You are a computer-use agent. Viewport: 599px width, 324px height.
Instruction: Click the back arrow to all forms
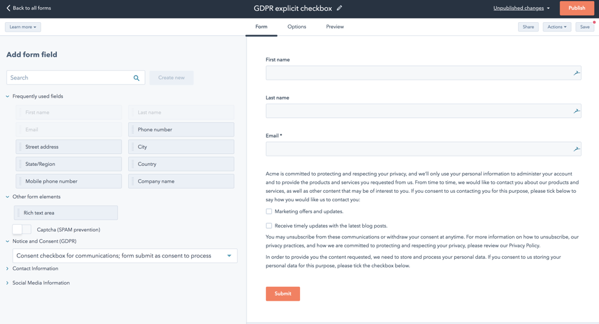8,8
